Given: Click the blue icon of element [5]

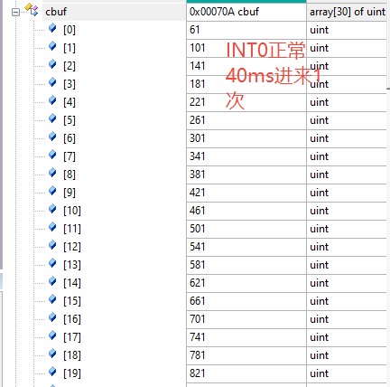Looking at the screenshot, I should pyautogui.click(x=52, y=118).
